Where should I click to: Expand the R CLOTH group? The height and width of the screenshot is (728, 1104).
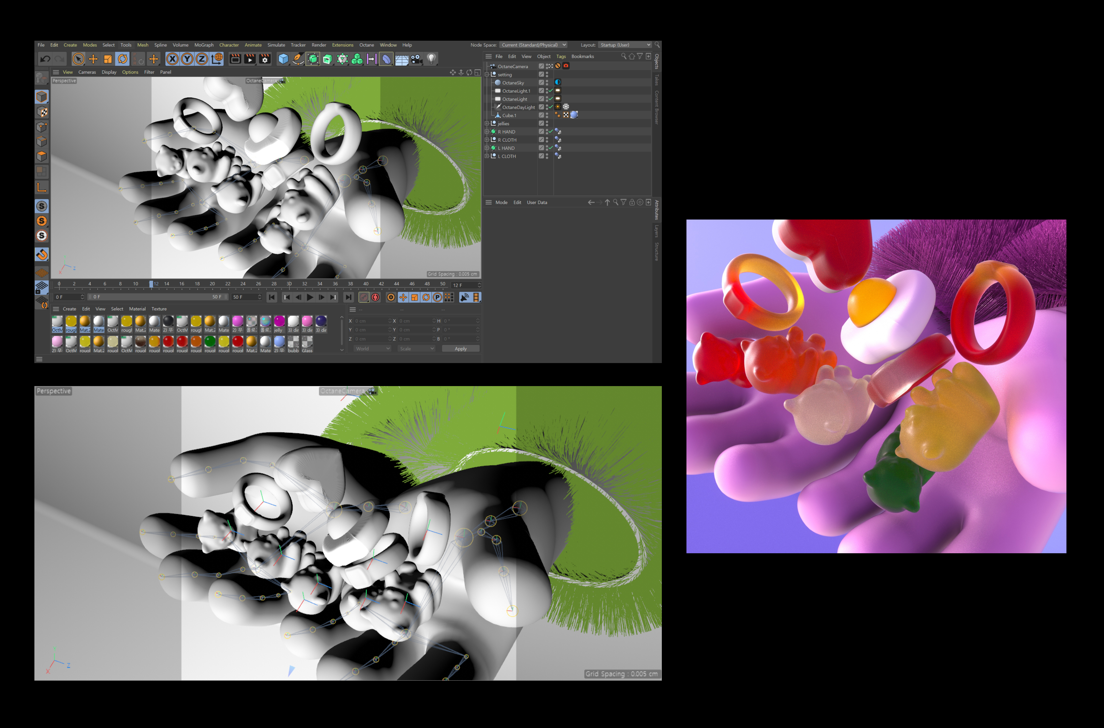[x=487, y=140]
